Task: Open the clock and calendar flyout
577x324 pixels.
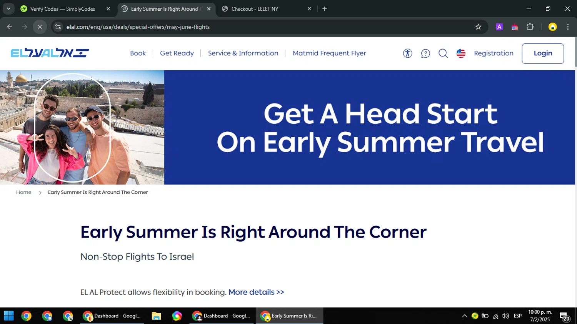Action: [540, 316]
